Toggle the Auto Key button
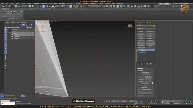Screen dimensions: 193x108 [x=167, y=101]
